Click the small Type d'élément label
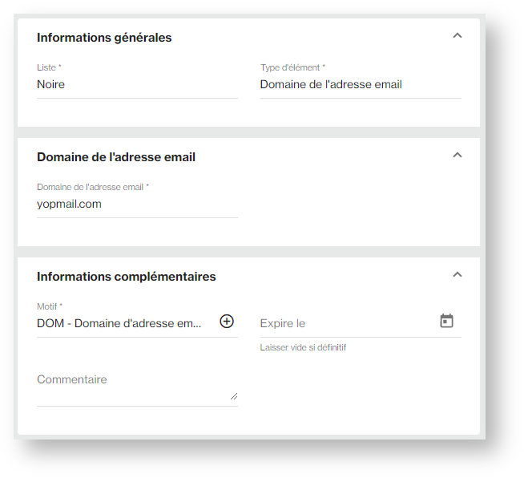 [292, 67]
